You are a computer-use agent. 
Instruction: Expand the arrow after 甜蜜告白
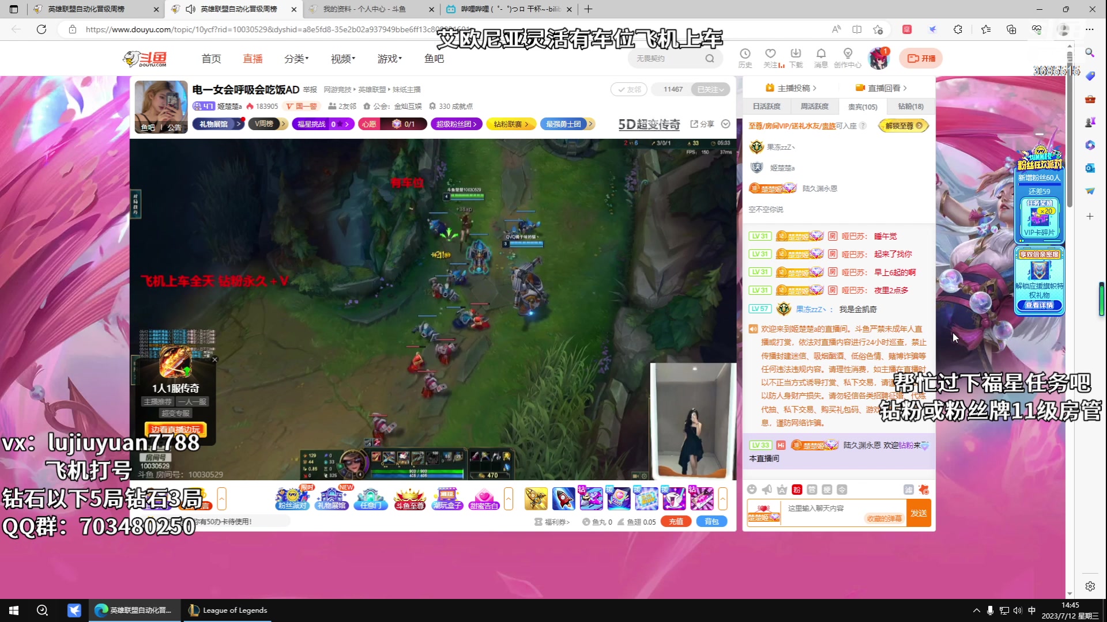coord(509,498)
